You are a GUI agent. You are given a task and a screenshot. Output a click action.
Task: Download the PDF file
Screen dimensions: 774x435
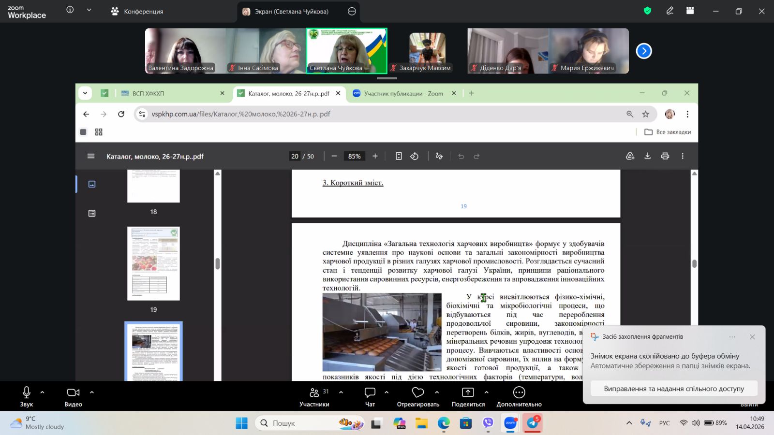coord(647,156)
